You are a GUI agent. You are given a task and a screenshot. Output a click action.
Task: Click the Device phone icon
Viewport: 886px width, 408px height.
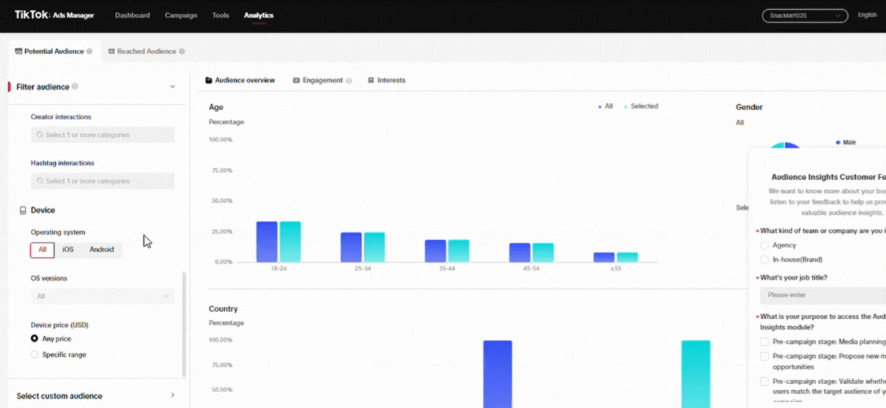pos(23,211)
